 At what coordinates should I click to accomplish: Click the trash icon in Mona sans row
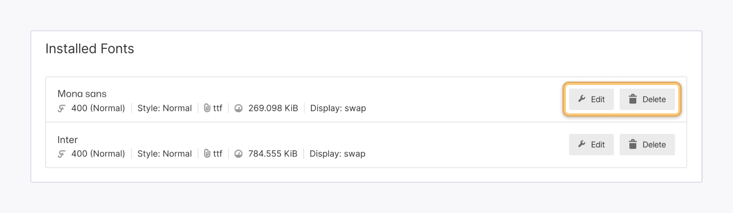633,99
